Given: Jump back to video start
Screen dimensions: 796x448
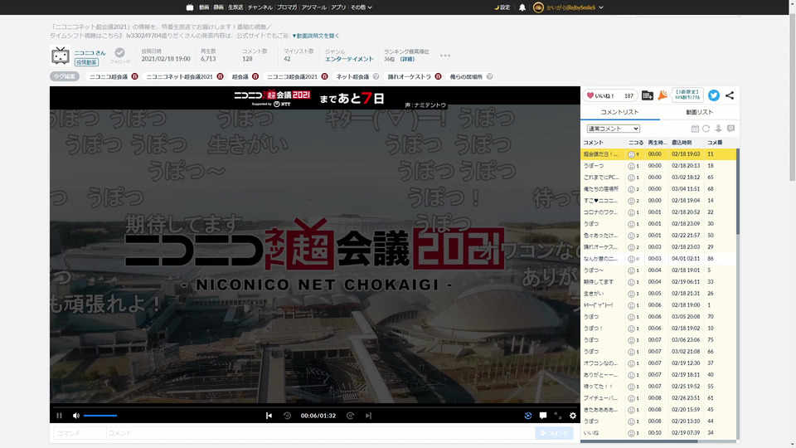Looking at the screenshot, I should point(269,416).
